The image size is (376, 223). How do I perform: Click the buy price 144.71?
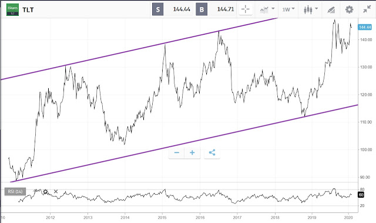pos(226,9)
